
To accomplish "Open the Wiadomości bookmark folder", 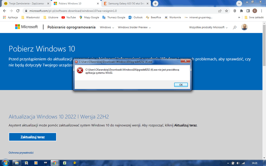I will [x=31, y=17].
